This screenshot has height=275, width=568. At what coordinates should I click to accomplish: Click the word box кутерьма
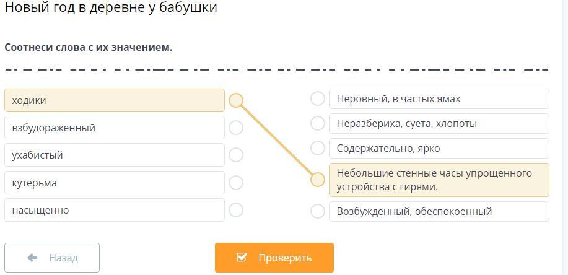pyautogui.click(x=114, y=183)
